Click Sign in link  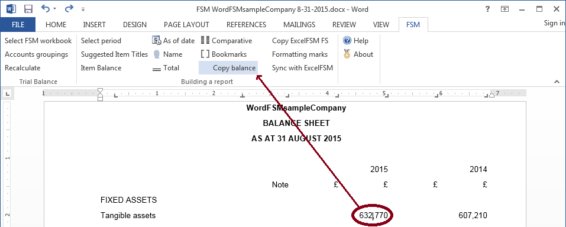(554, 23)
